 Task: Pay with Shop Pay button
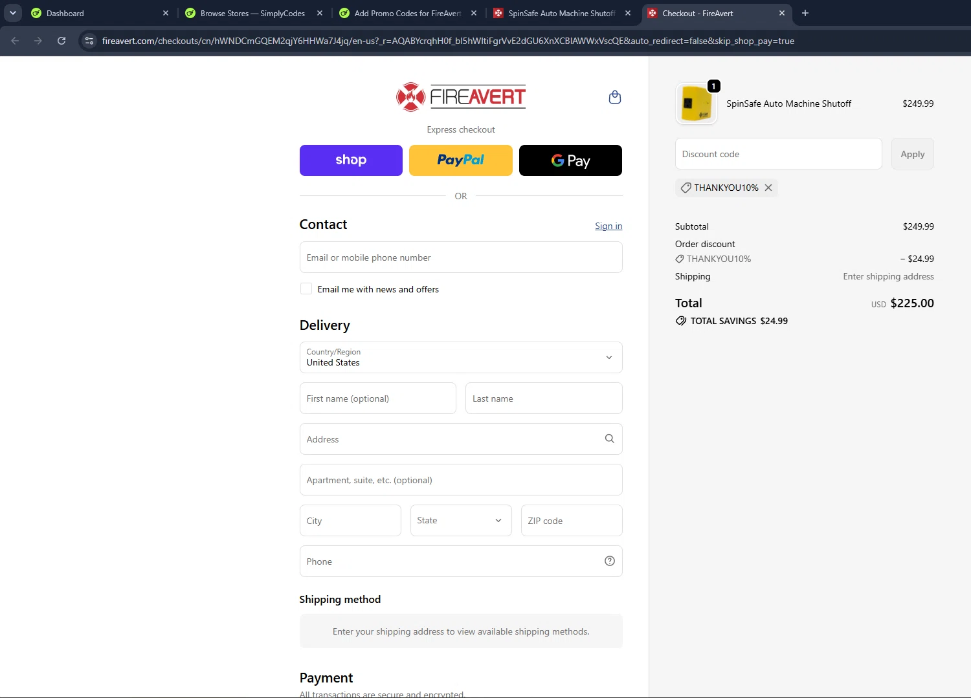[x=351, y=160]
